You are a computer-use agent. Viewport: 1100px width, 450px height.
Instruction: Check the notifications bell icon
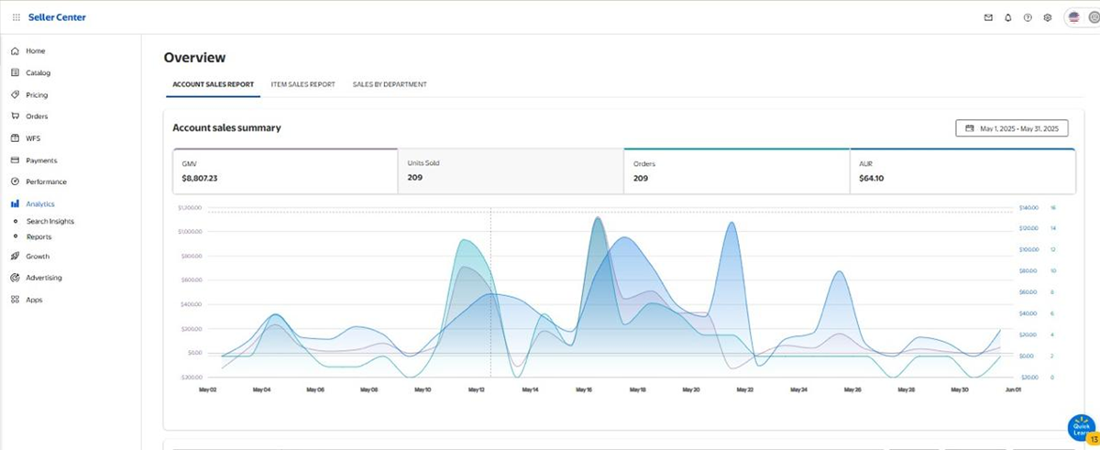[1007, 17]
